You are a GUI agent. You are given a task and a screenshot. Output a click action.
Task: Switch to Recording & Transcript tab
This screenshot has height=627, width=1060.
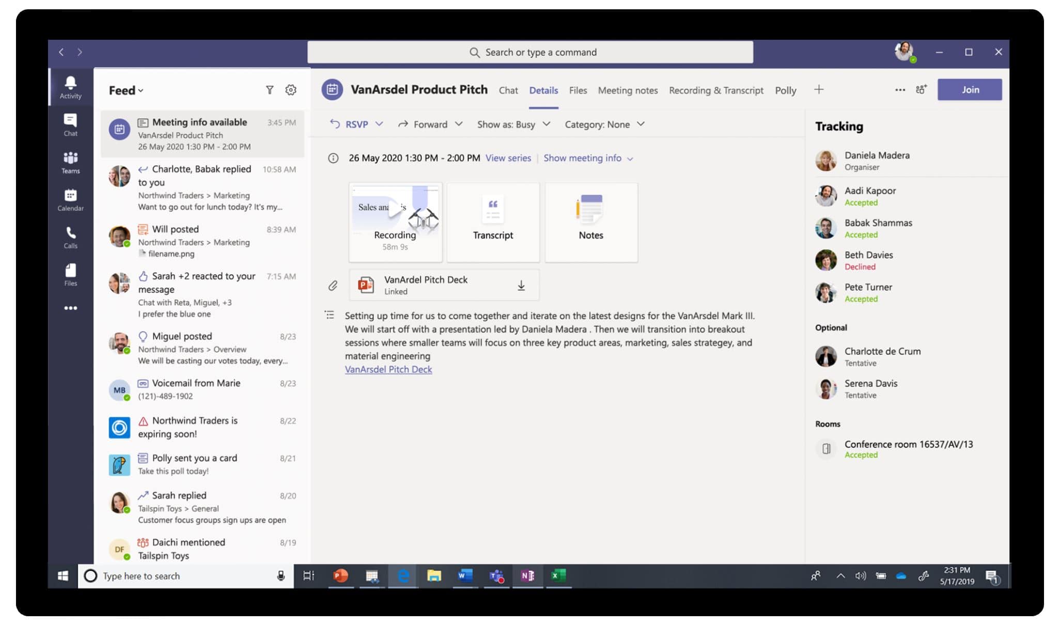716,90
